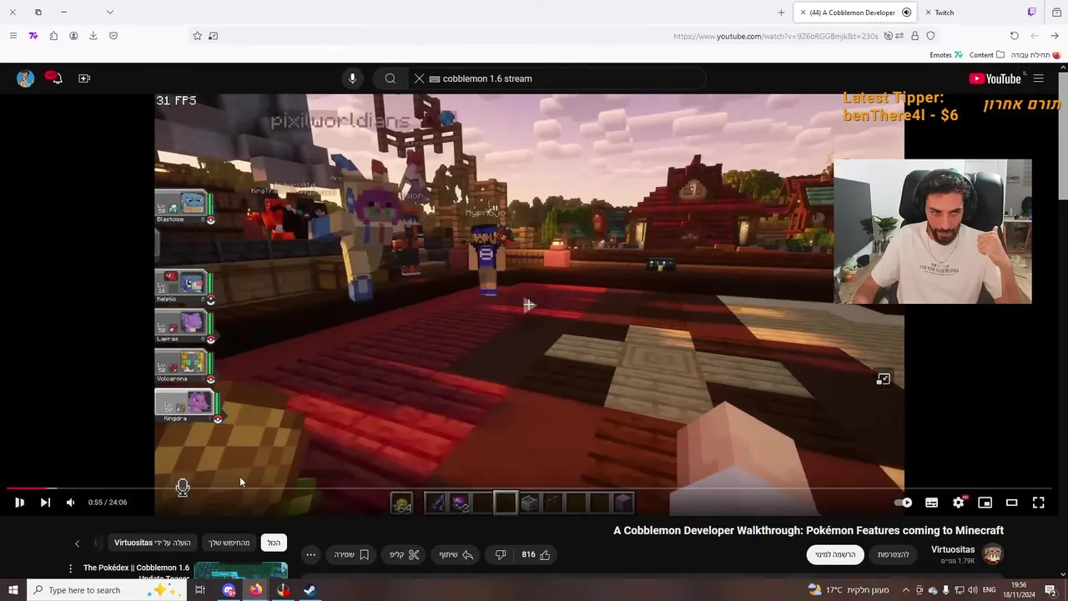Open the Firefox account icon
Viewport: 1068px width, 601px height.
73,36
